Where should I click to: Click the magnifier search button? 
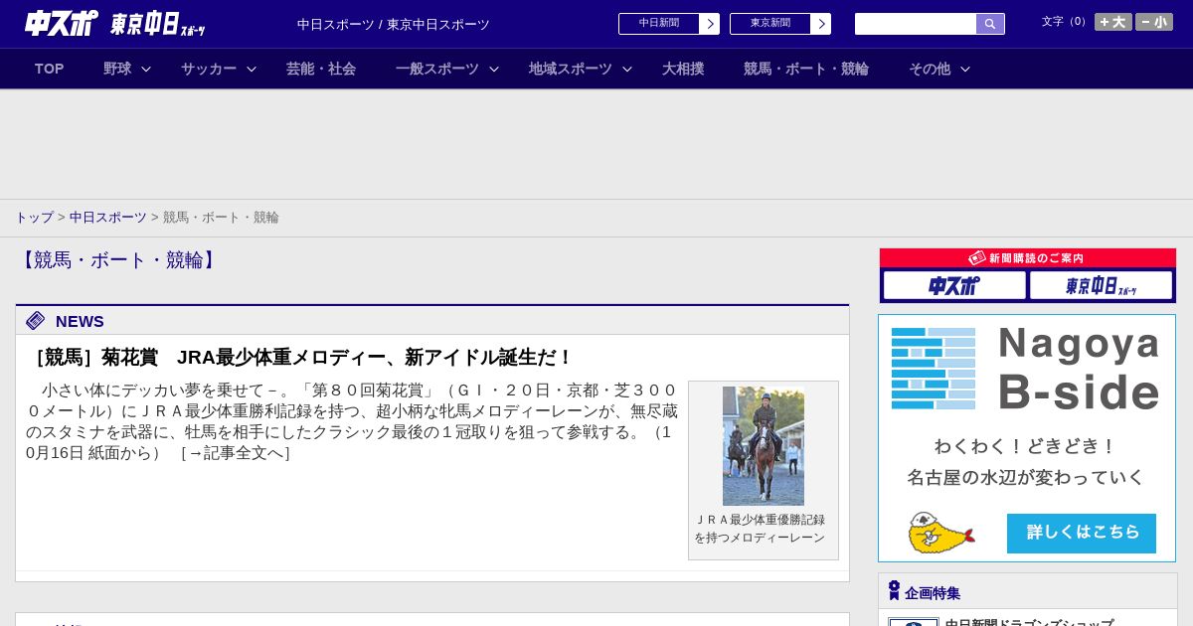point(990,24)
